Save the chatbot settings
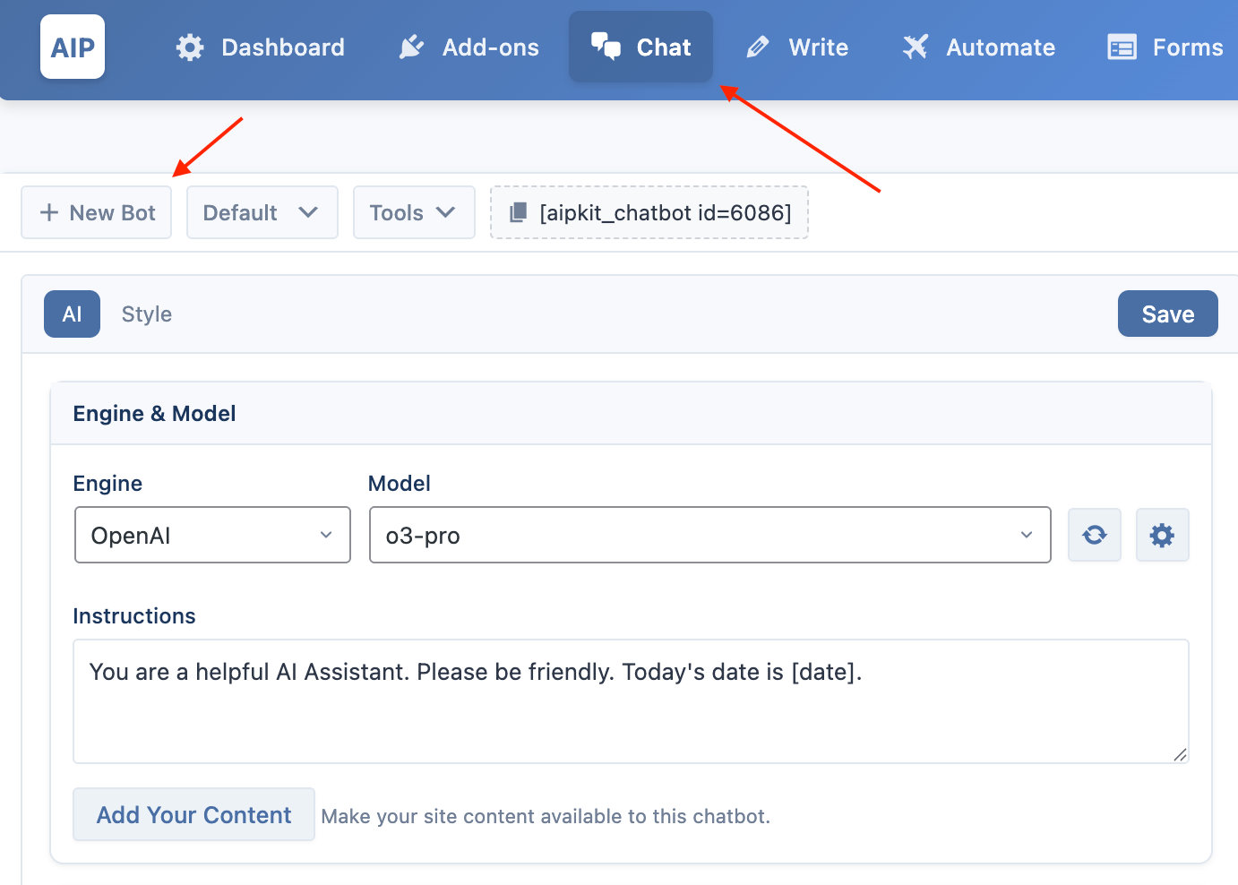This screenshot has height=885, width=1238. (1168, 314)
